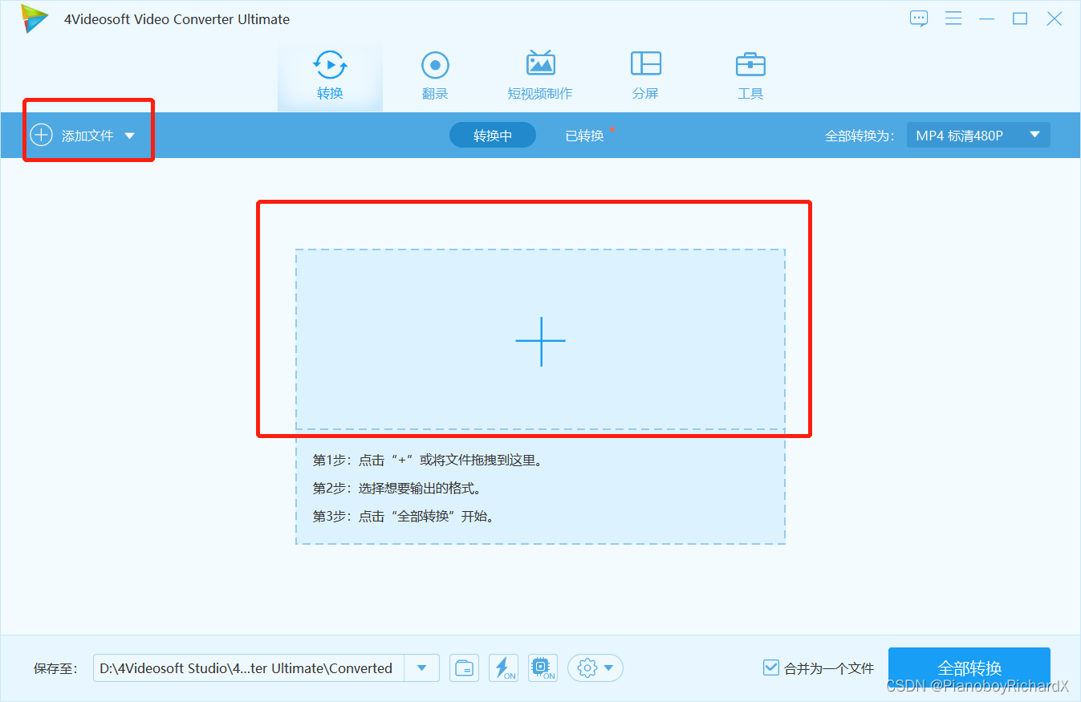Click the 4Videosoft app logo icon
Image resolution: width=1081 pixels, height=702 pixels.
coord(35,18)
